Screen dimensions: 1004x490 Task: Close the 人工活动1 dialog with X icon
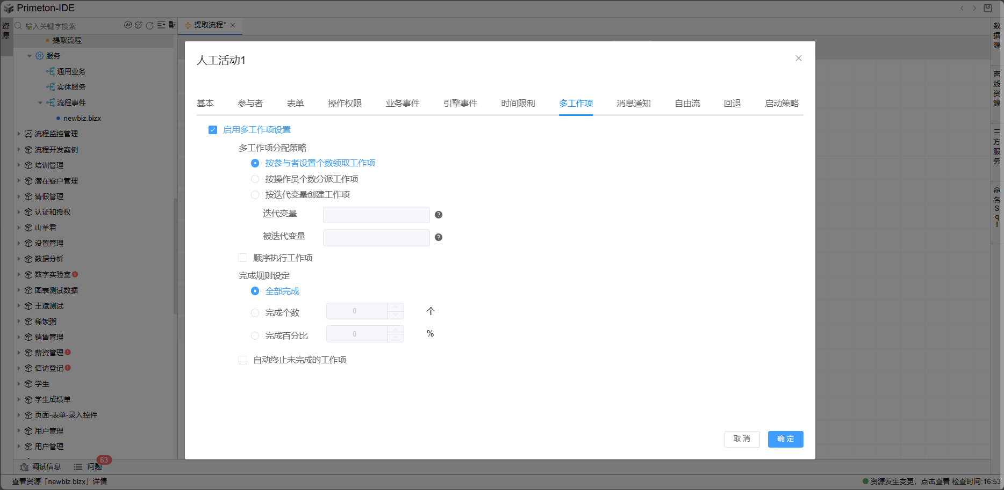799,58
